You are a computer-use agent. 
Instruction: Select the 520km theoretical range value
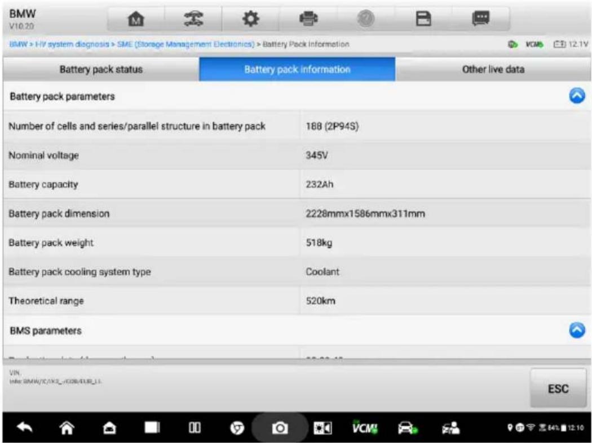321,301
